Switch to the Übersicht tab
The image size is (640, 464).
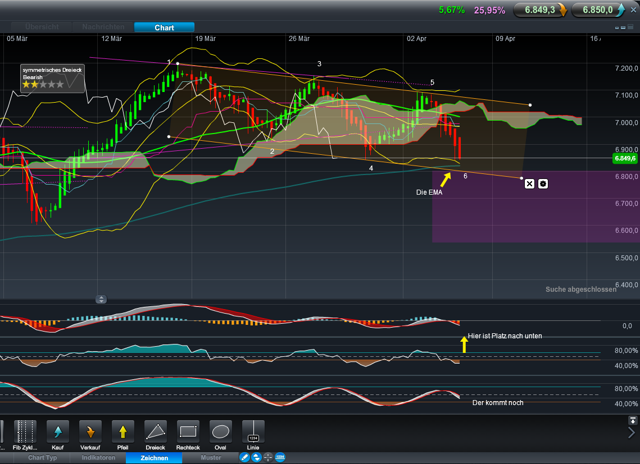pos(42,27)
